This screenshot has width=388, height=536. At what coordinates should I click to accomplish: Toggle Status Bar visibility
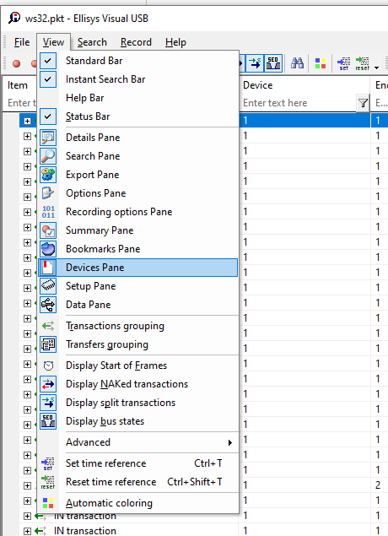click(138, 116)
